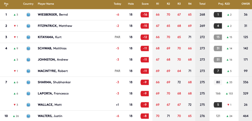
Task: Click the Proj. R2D column header
Action: [224, 4]
